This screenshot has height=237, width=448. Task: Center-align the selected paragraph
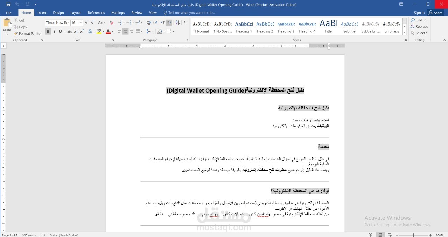pyautogui.click(x=125, y=31)
